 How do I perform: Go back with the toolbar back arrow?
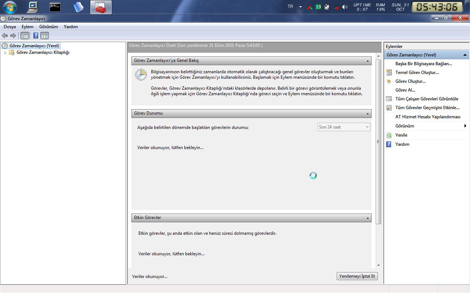tap(5, 36)
